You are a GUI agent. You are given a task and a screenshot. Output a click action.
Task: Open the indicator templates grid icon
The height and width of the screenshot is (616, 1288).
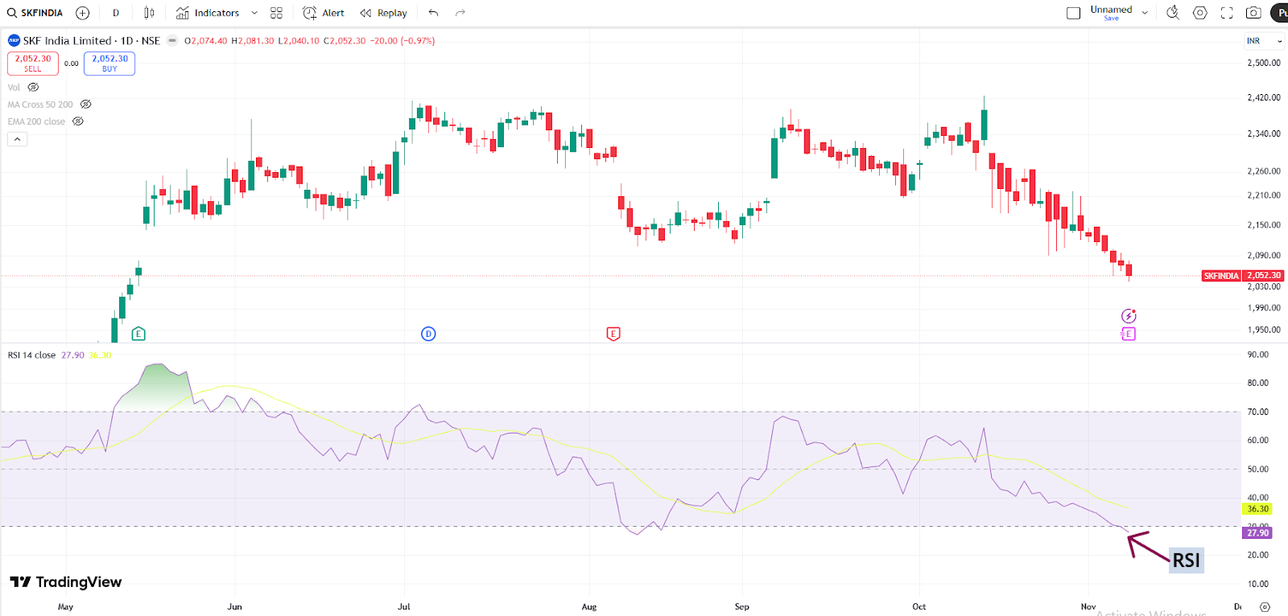(x=276, y=13)
